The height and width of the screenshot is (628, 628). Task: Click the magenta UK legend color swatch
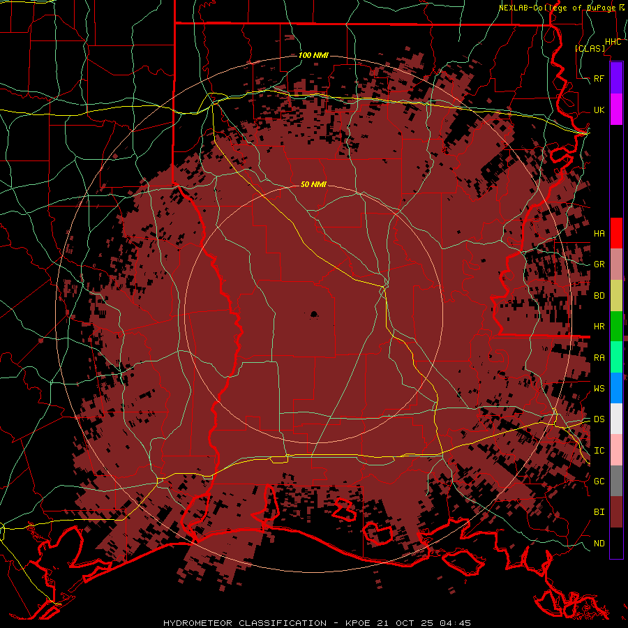[616, 110]
